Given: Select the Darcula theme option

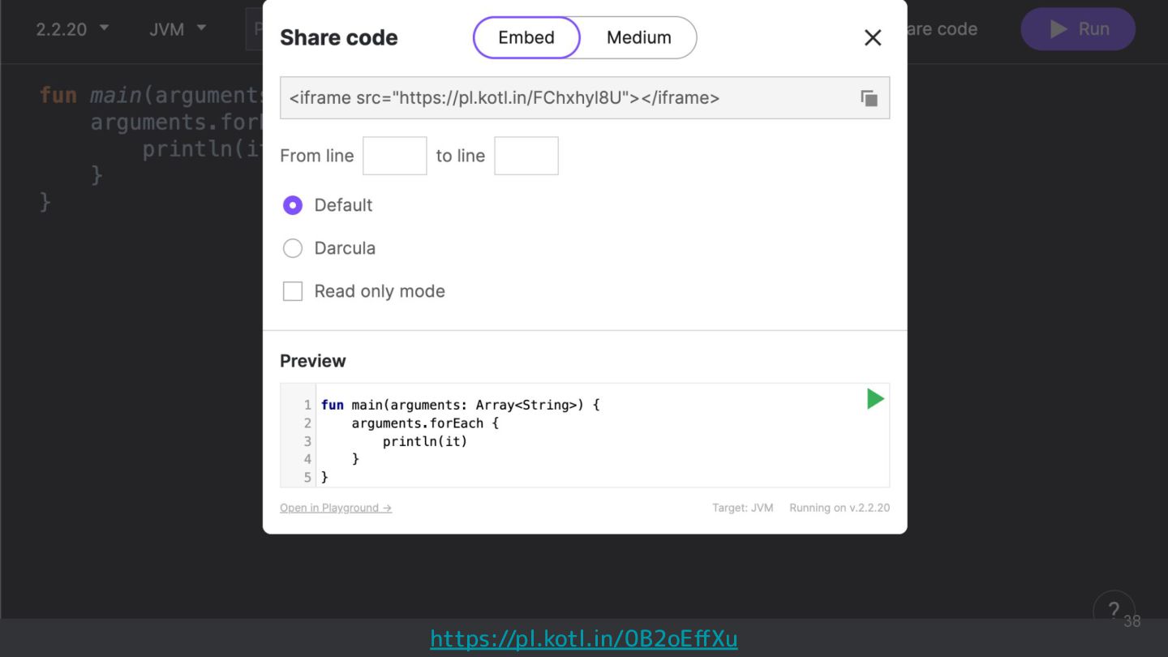Looking at the screenshot, I should [x=293, y=248].
